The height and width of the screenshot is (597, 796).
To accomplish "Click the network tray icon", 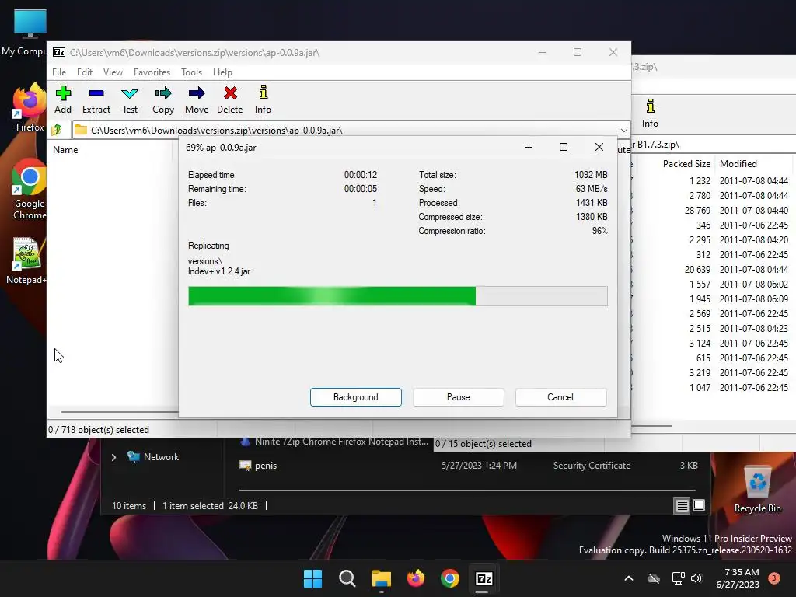I will click(678, 578).
